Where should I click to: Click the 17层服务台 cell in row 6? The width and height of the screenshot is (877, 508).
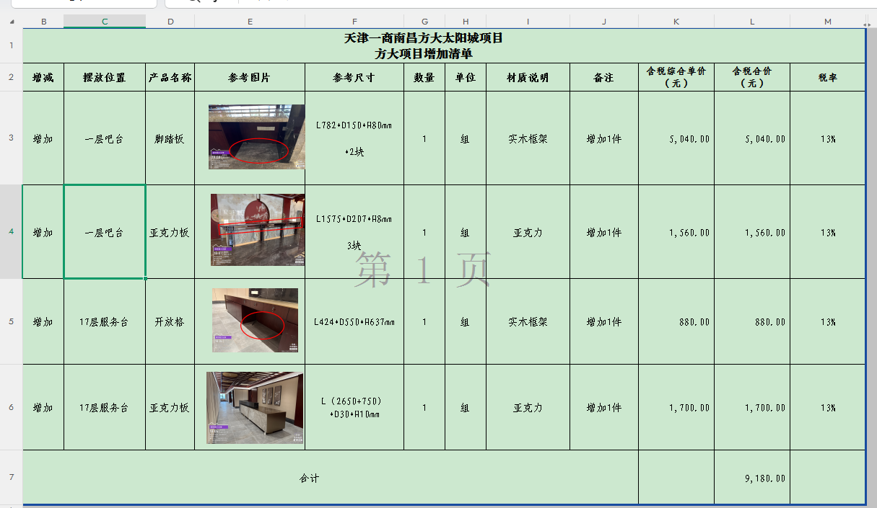[105, 407]
